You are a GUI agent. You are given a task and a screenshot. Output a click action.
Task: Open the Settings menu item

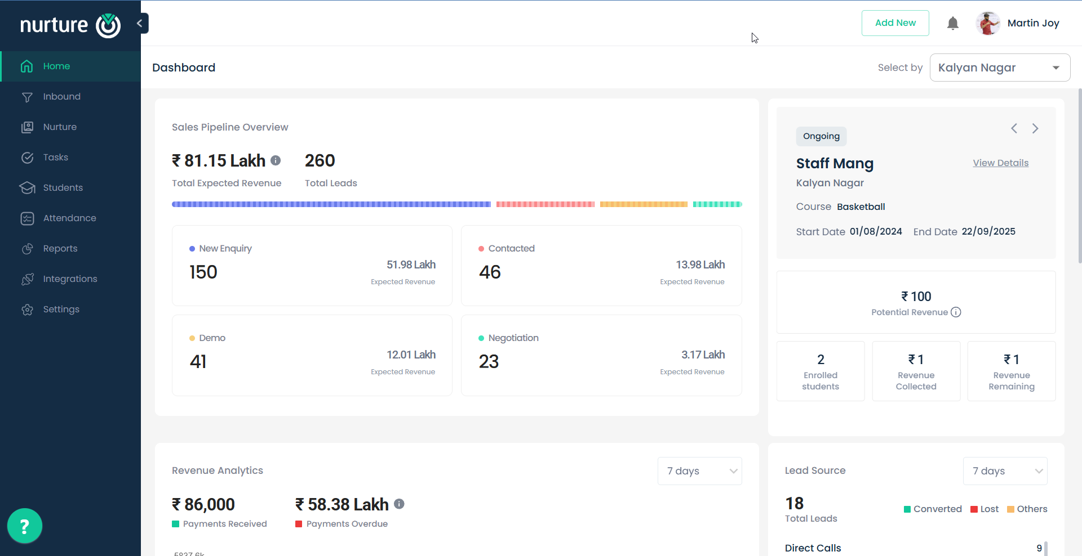70,310
